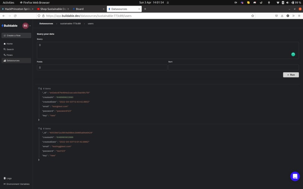Click the Create a flow button

click(x=16, y=36)
